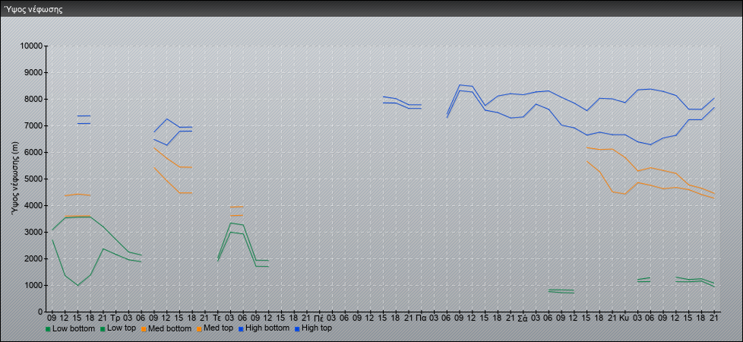Toggle the High top series label
743x342 pixels.
pyautogui.click(x=317, y=328)
